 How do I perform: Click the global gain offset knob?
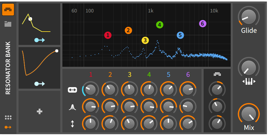coord(217,124)
